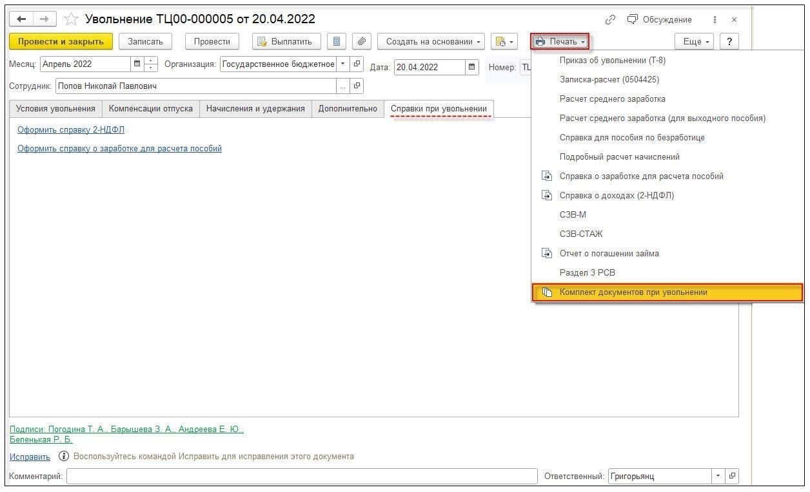810x492 pixels.
Task: Select Подробный расчет начислений
Action: pos(667,157)
